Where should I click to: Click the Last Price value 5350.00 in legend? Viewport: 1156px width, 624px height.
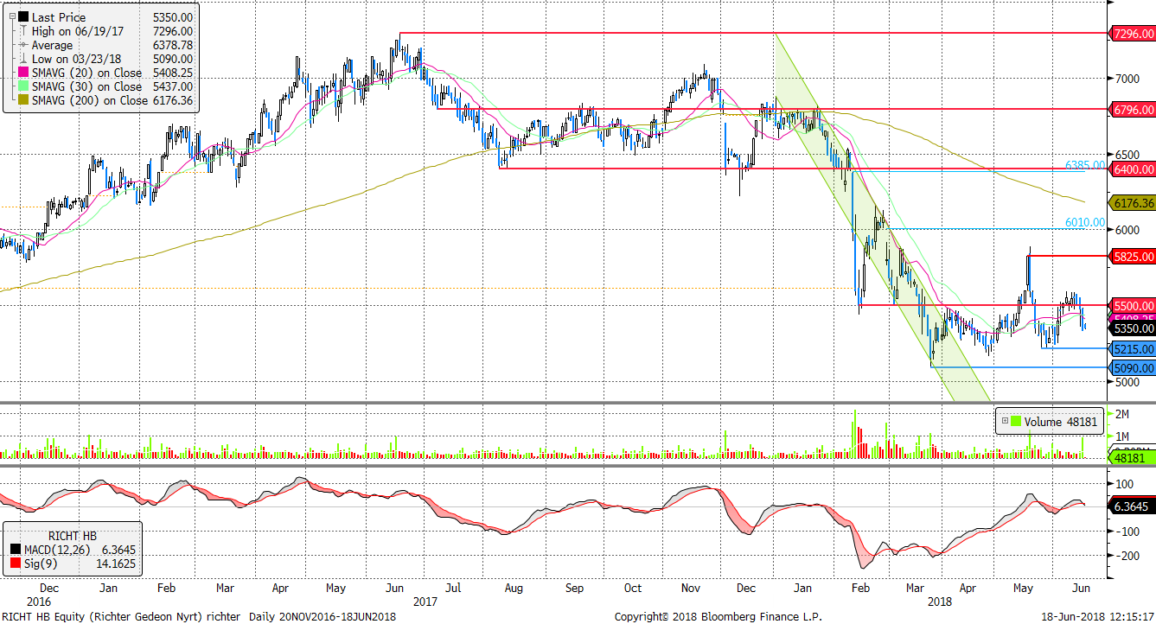click(171, 16)
